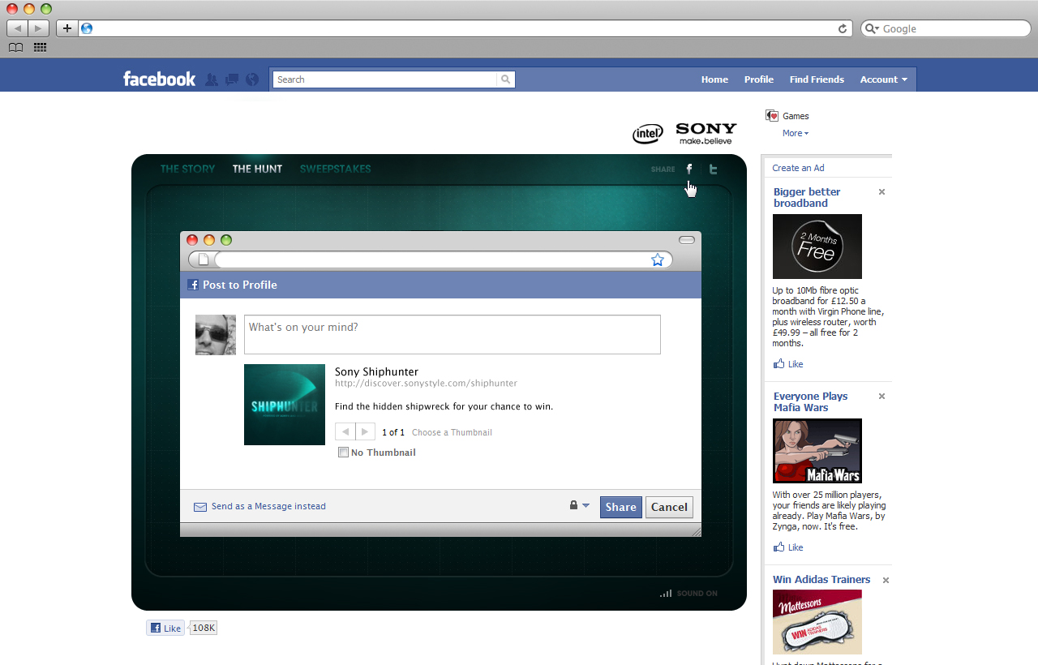Open the bookmarks book icon

[15, 48]
